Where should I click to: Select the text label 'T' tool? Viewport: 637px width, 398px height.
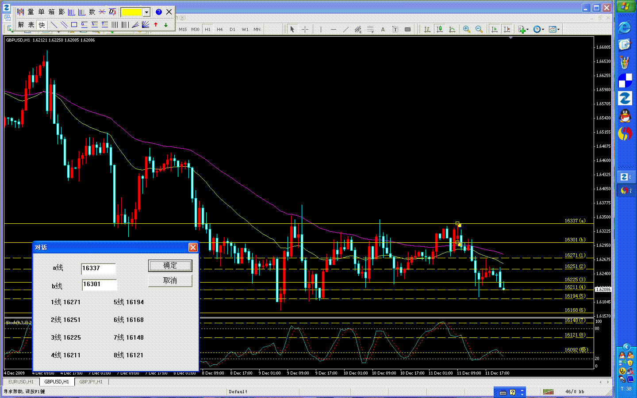tap(395, 29)
